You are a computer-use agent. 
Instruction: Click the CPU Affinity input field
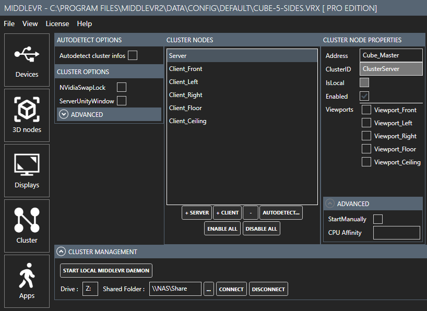pos(396,233)
